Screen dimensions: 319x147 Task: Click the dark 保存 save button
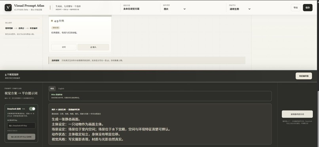pyautogui.click(x=308, y=8)
